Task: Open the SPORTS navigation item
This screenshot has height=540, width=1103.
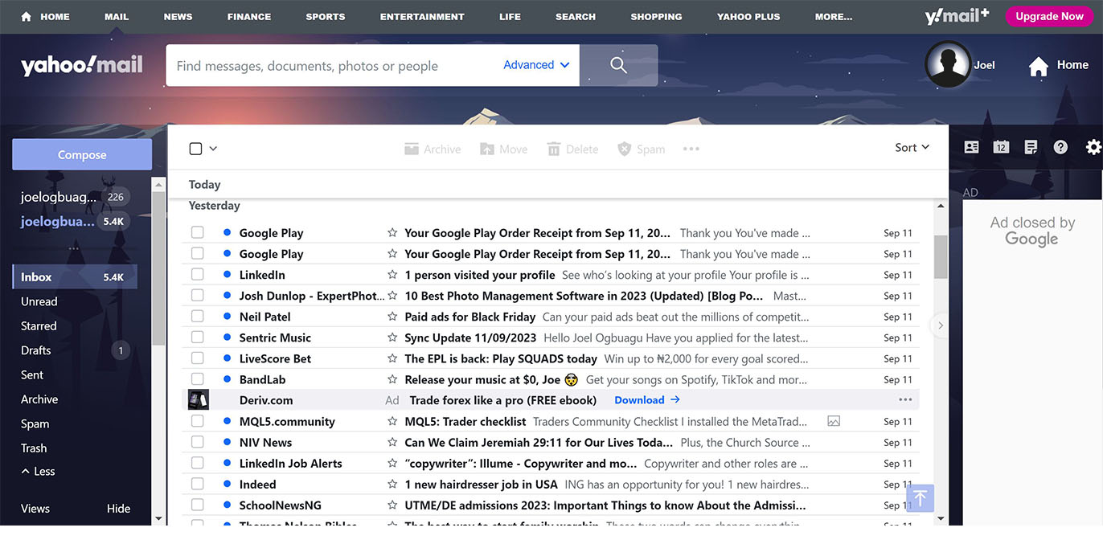Action: 325,17
